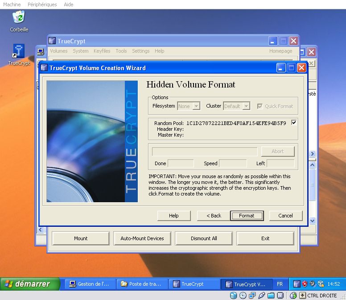Click the computer icon of the background window
This screenshot has height=300, width=346.
coord(41,52)
